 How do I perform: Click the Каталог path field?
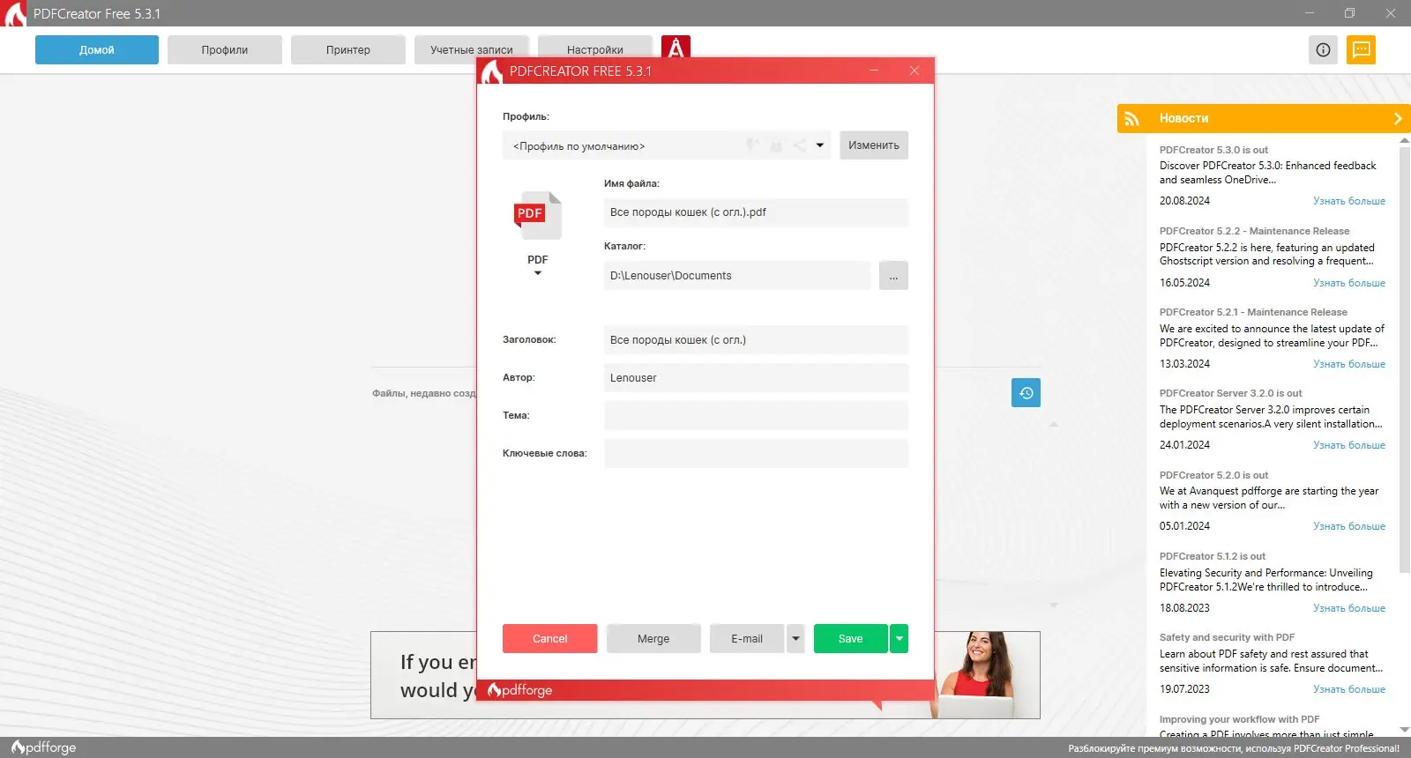[737, 276]
